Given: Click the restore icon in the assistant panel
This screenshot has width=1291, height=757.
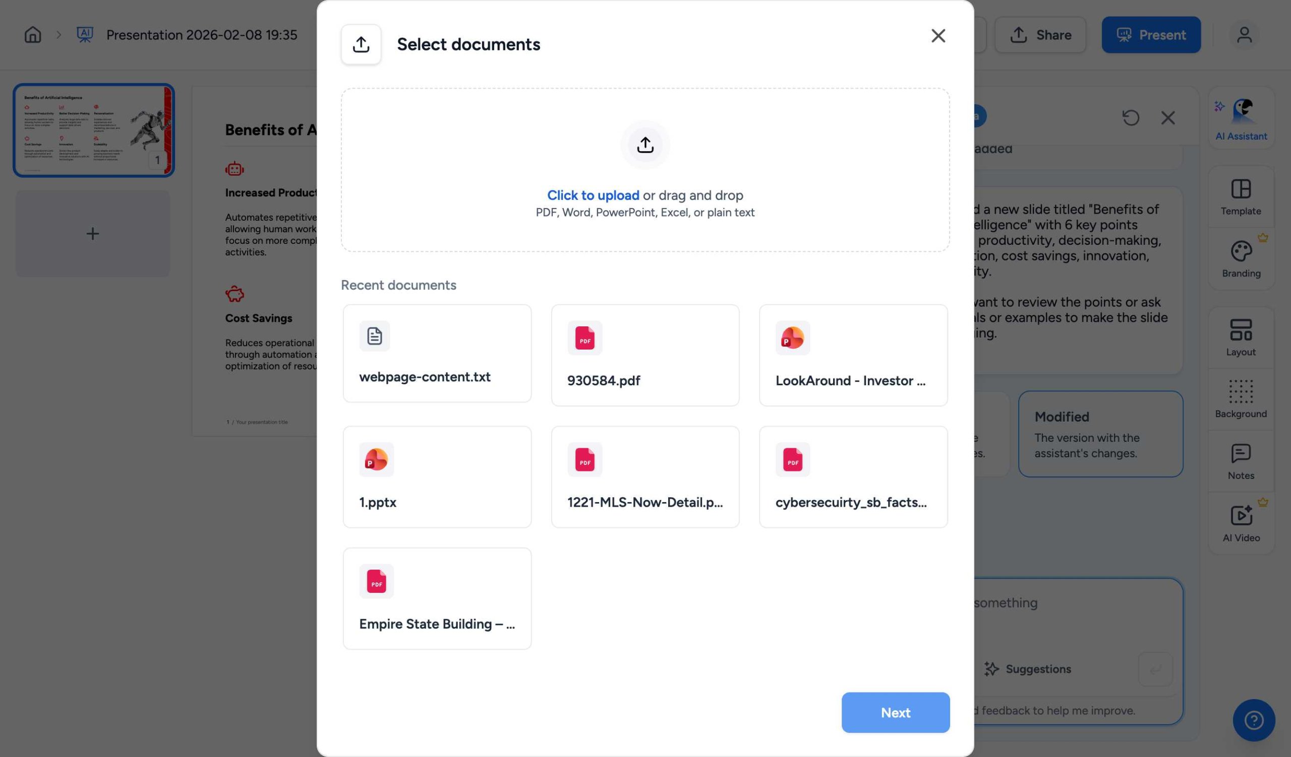Looking at the screenshot, I should [x=1131, y=118].
